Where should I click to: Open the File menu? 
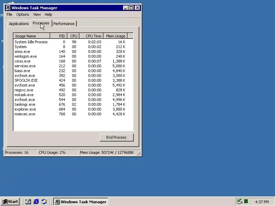tap(9, 14)
